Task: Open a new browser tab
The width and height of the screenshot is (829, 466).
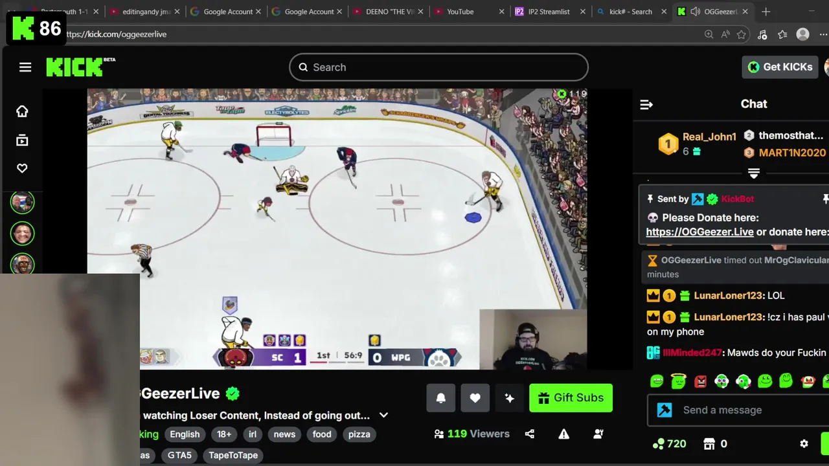Action: 766,12
